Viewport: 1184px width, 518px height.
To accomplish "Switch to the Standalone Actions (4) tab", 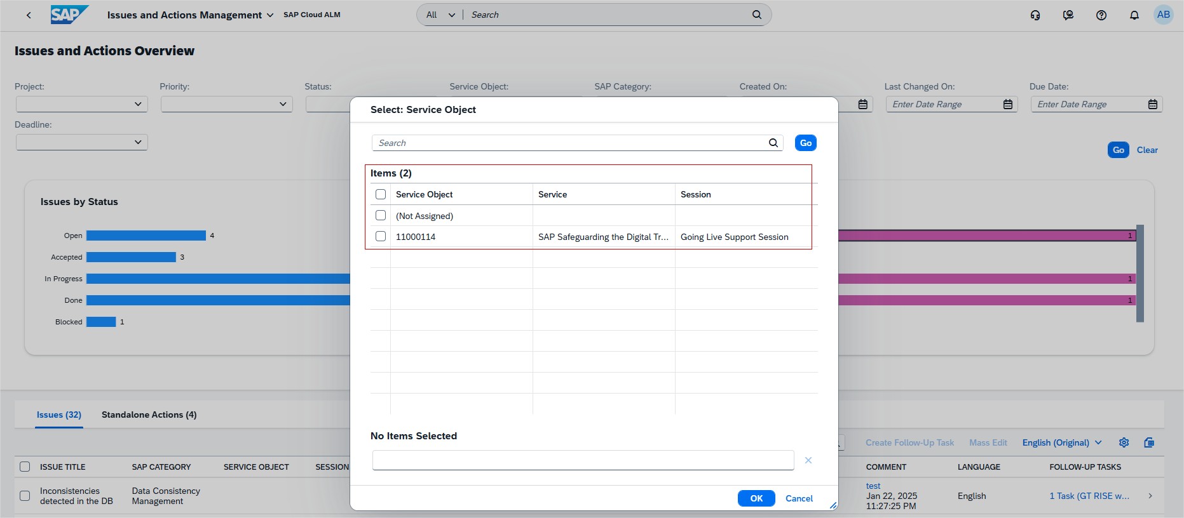I will (x=149, y=415).
